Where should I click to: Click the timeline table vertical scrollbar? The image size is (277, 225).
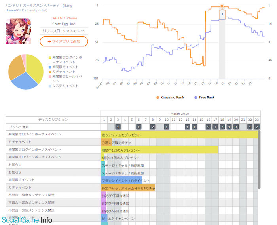pyautogui.click(x=259, y=160)
